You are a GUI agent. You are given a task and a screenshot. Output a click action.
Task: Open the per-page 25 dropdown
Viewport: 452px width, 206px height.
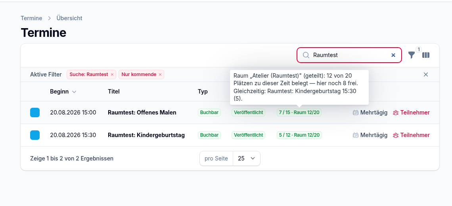(x=247, y=158)
